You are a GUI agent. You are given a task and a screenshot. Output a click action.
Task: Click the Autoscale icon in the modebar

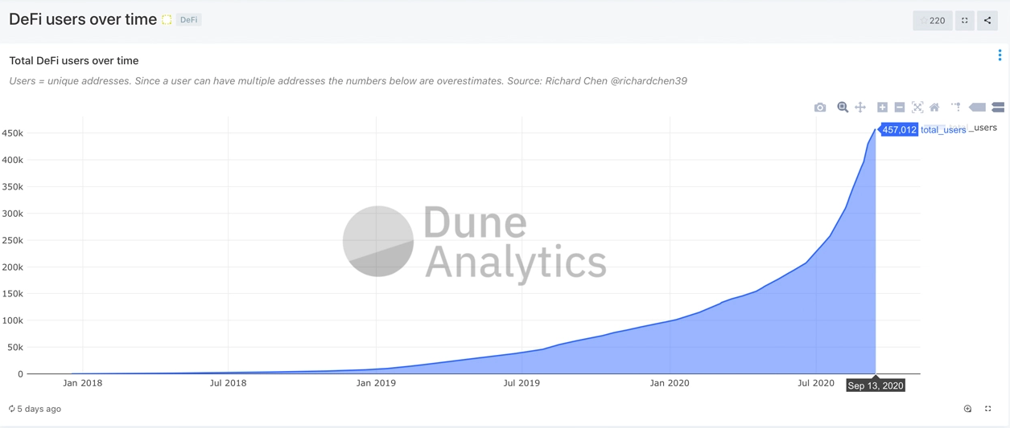[x=917, y=107]
